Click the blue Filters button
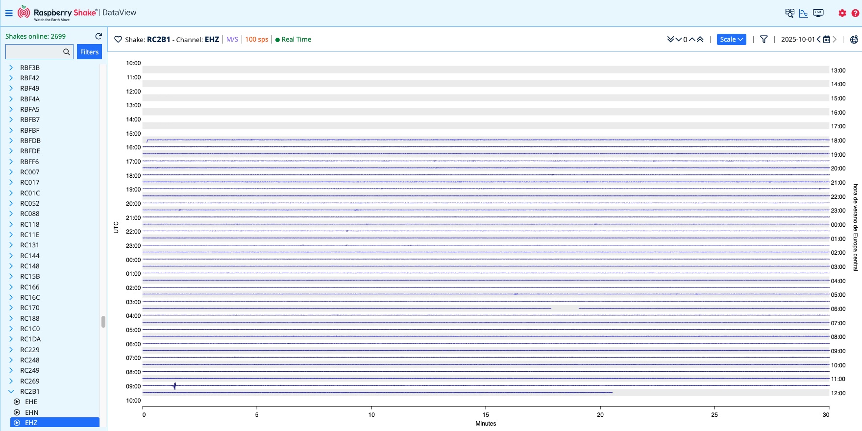This screenshot has width=862, height=431. [x=89, y=52]
